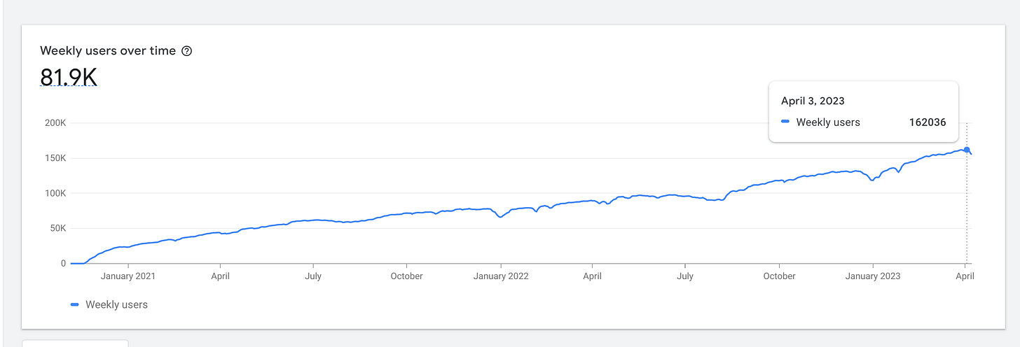The height and width of the screenshot is (347, 1020).
Task: Click the January 2022 x-axis label
Action: tap(500, 276)
